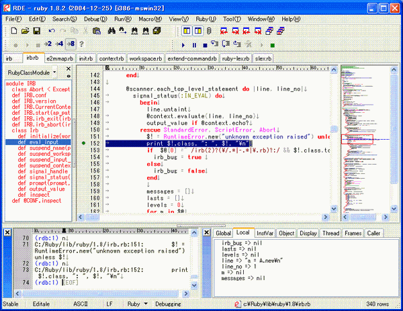Image resolution: width=403 pixels, height=311 pixels.
Task: Open the RubyClassModule dropdown
Action: point(54,73)
